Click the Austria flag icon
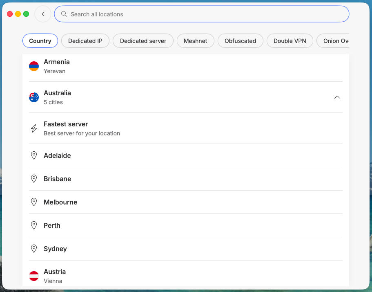The width and height of the screenshot is (372, 292). 34,276
